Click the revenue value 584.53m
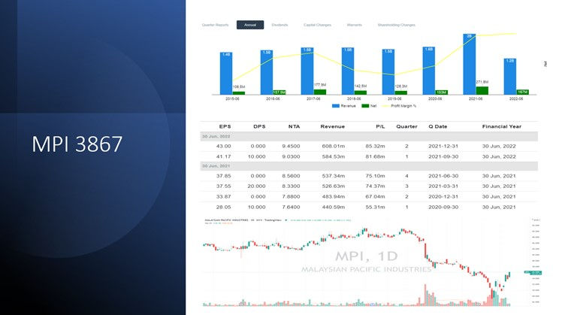 pos(334,157)
